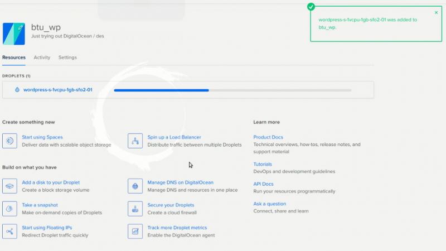Click 'DevOps and development guidelines' text

point(294,172)
